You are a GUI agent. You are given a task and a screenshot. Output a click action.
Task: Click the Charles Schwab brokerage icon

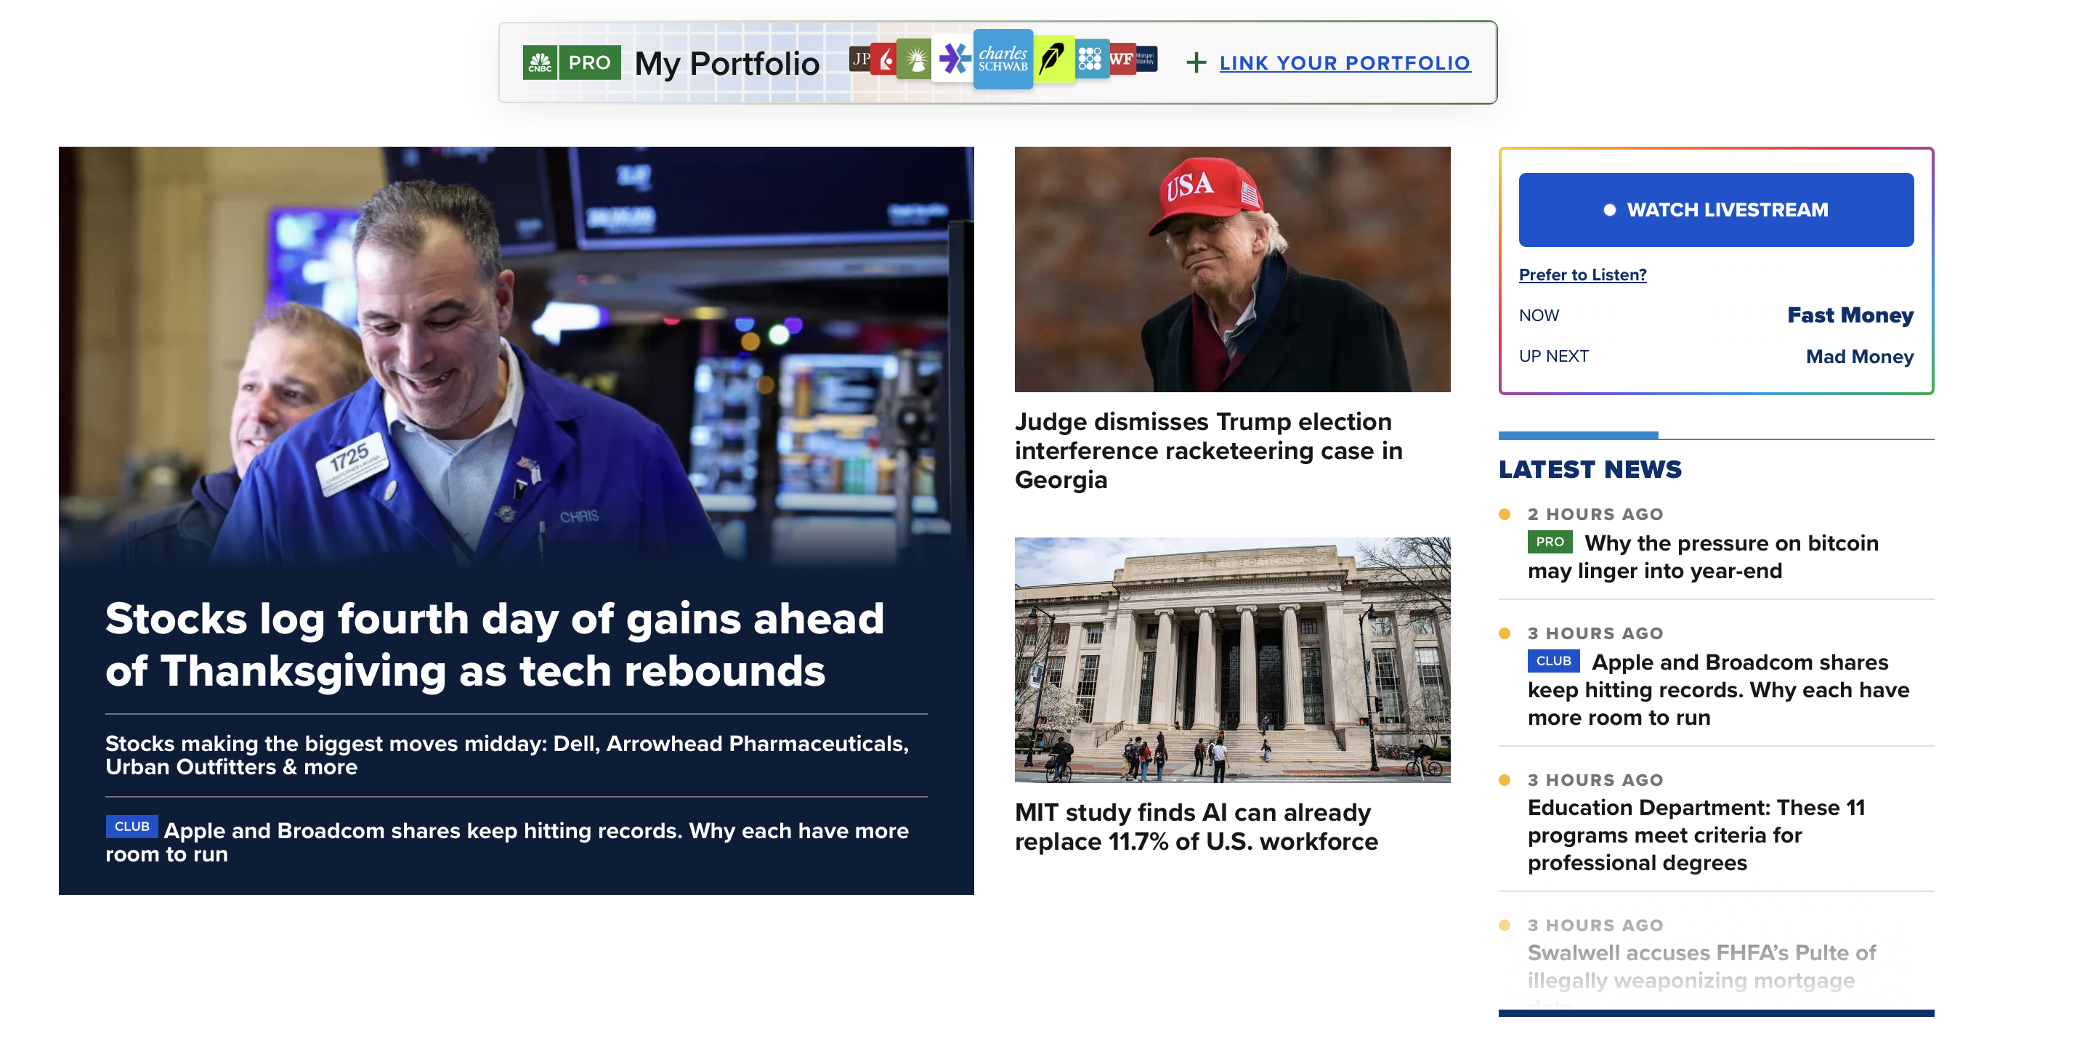click(1002, 59)
